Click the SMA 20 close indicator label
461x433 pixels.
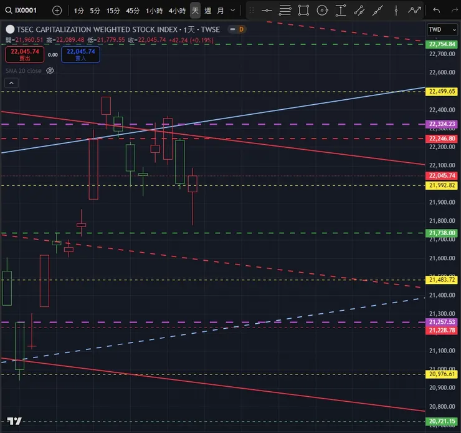point(24,71)
